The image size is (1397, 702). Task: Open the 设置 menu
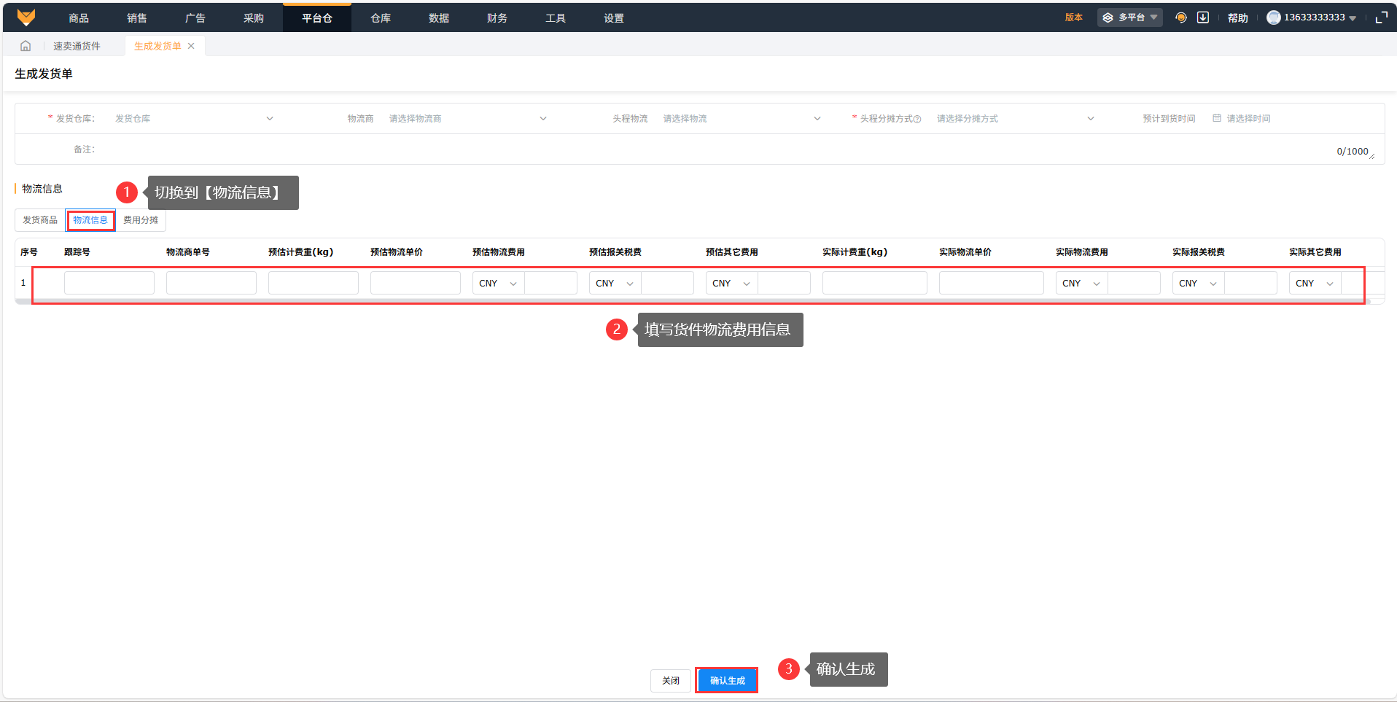coord(614,17)
